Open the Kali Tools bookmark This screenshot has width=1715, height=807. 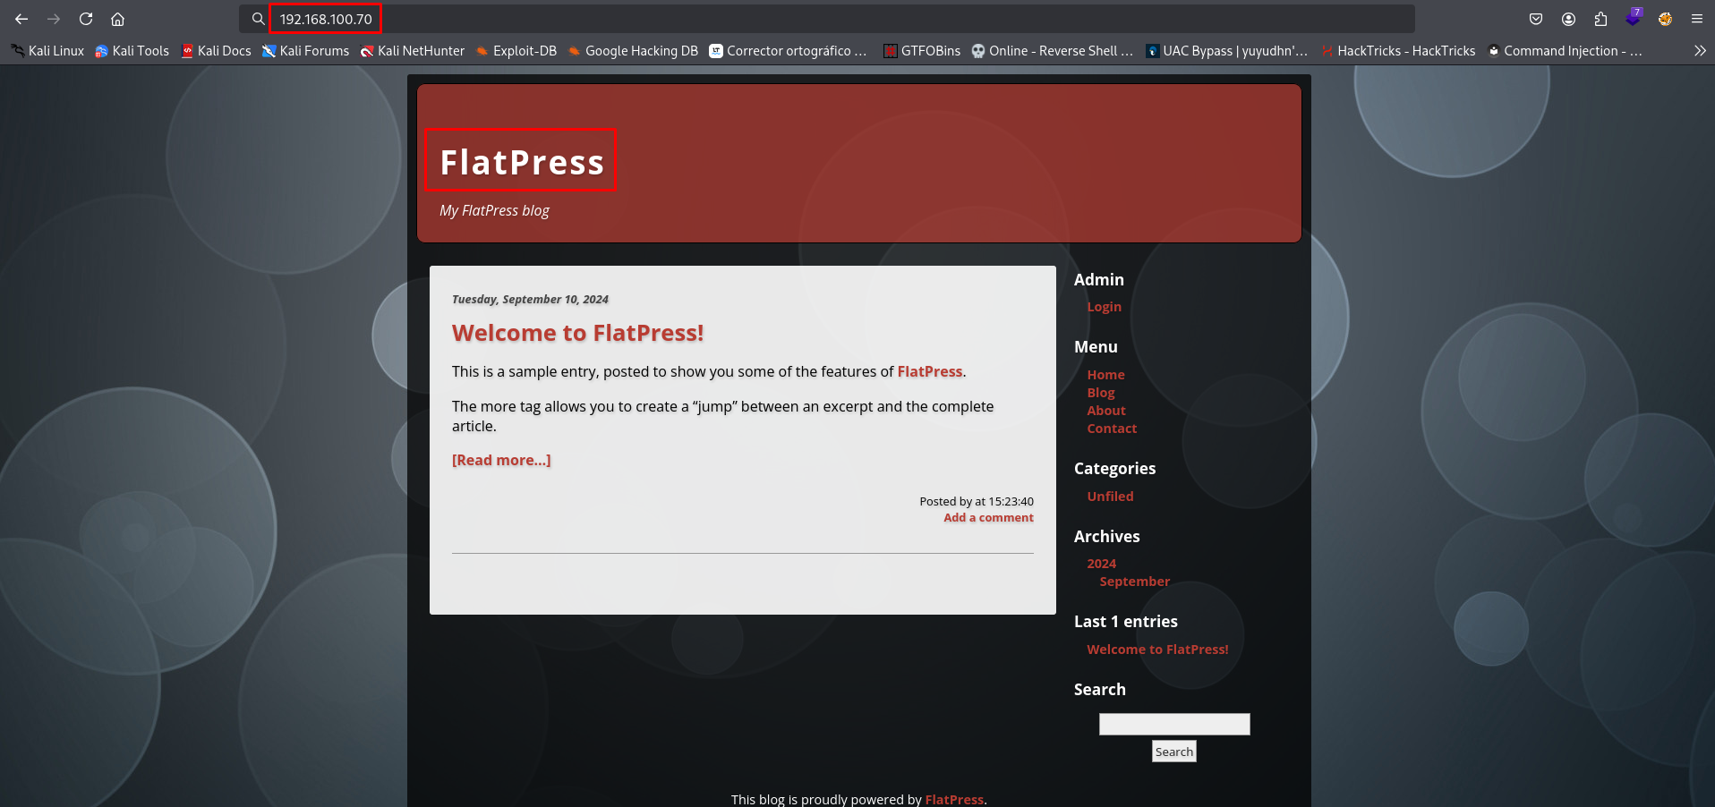[132, 51]
